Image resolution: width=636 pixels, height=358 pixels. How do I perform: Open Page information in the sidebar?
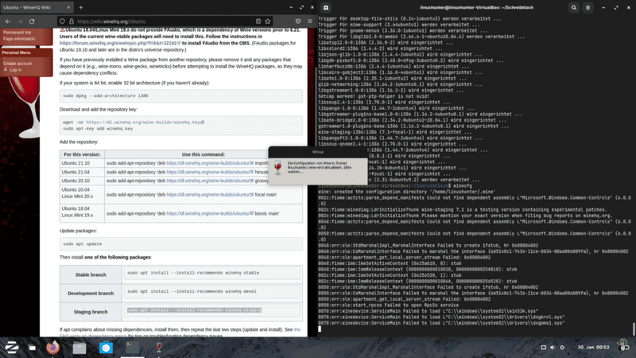pyautogui.click(x=19, y=39)
